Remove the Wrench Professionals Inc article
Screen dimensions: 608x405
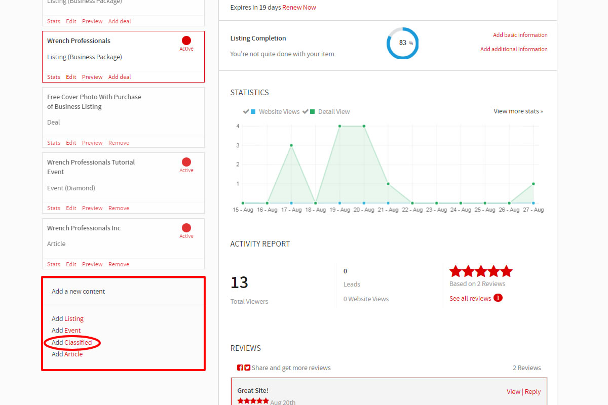[x=119, y=264]
